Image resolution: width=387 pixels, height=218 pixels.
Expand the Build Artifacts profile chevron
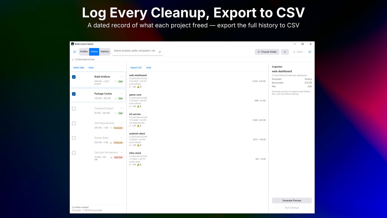[x=122, y=77]
